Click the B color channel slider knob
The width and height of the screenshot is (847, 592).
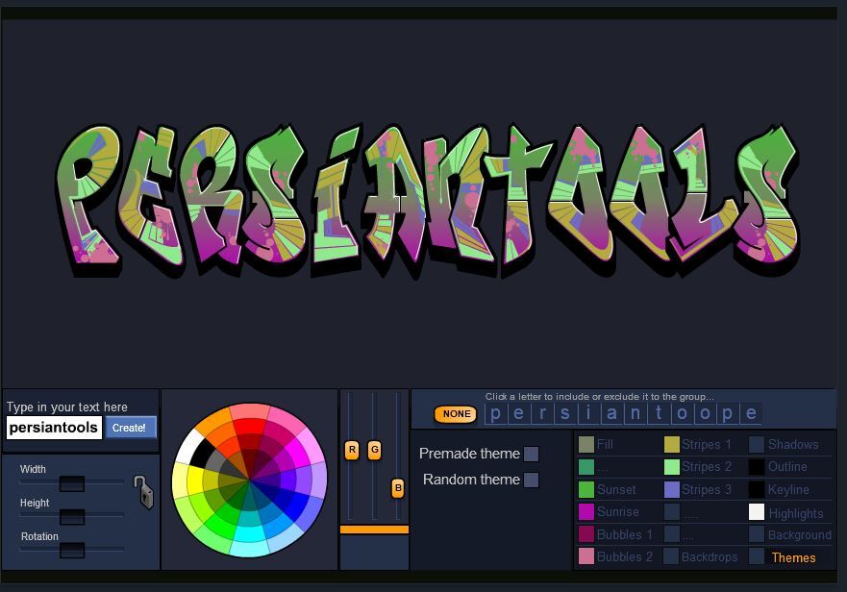pos(398,488)
